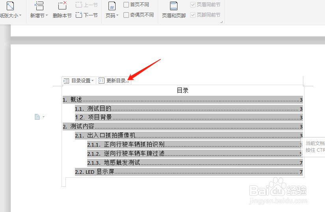
Task: Expand the 目录设置 dropdown arrow
Action: [x=92, y=80]
